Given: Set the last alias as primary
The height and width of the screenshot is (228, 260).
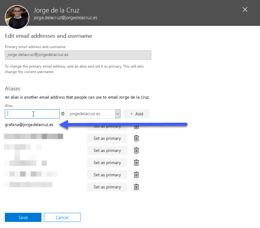Looking at the screenshot, I should (x=107, y=187).
